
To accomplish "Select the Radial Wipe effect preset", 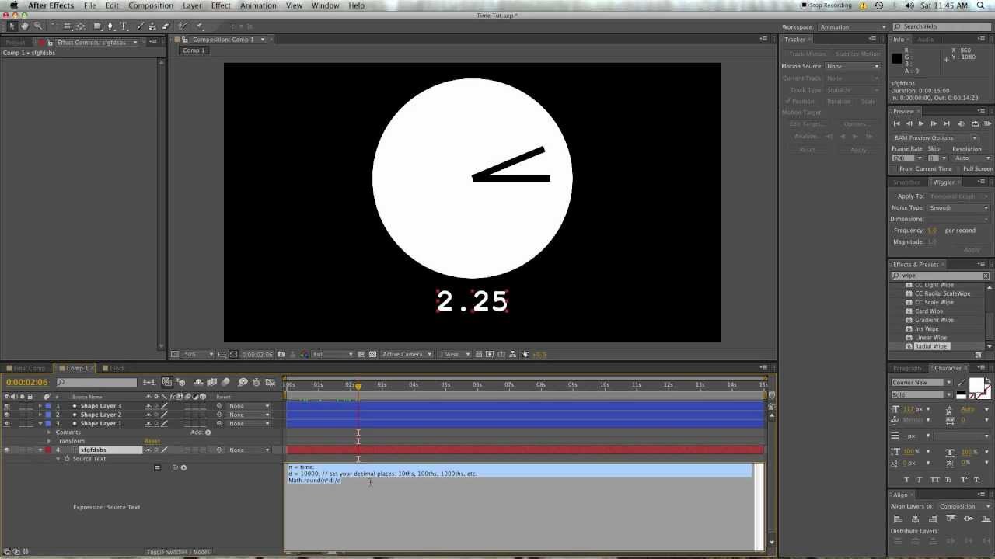I will [x=930, y=346].
